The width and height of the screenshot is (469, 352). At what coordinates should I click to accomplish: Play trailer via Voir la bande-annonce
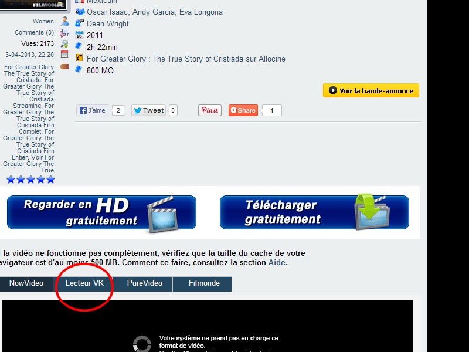point(371,90)
